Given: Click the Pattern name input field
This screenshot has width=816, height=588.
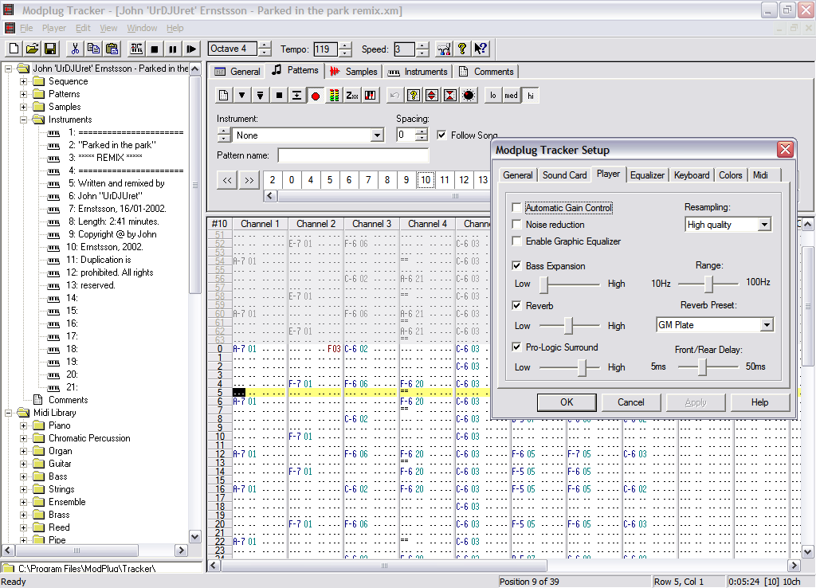Looking at the screenshot, I should tap(353, 155).
